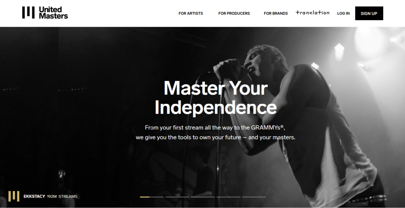
Task: Click the GRAMMYs line of hero subtext
Action: point(215,127)
